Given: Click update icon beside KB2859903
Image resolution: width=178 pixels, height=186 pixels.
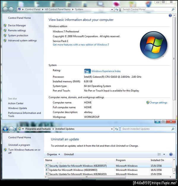Looking at the screenshot, I should click(47, 170).
